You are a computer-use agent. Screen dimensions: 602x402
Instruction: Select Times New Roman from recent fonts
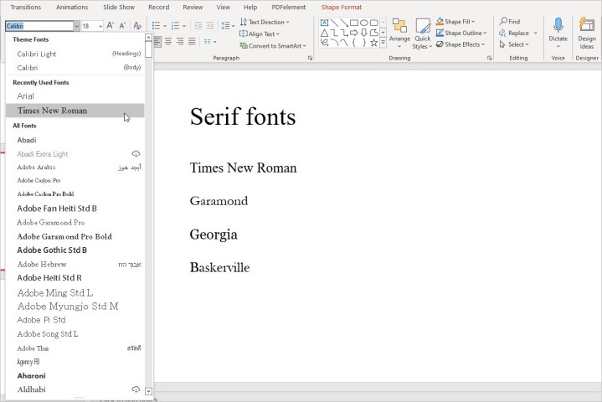[x=52, y=111]
